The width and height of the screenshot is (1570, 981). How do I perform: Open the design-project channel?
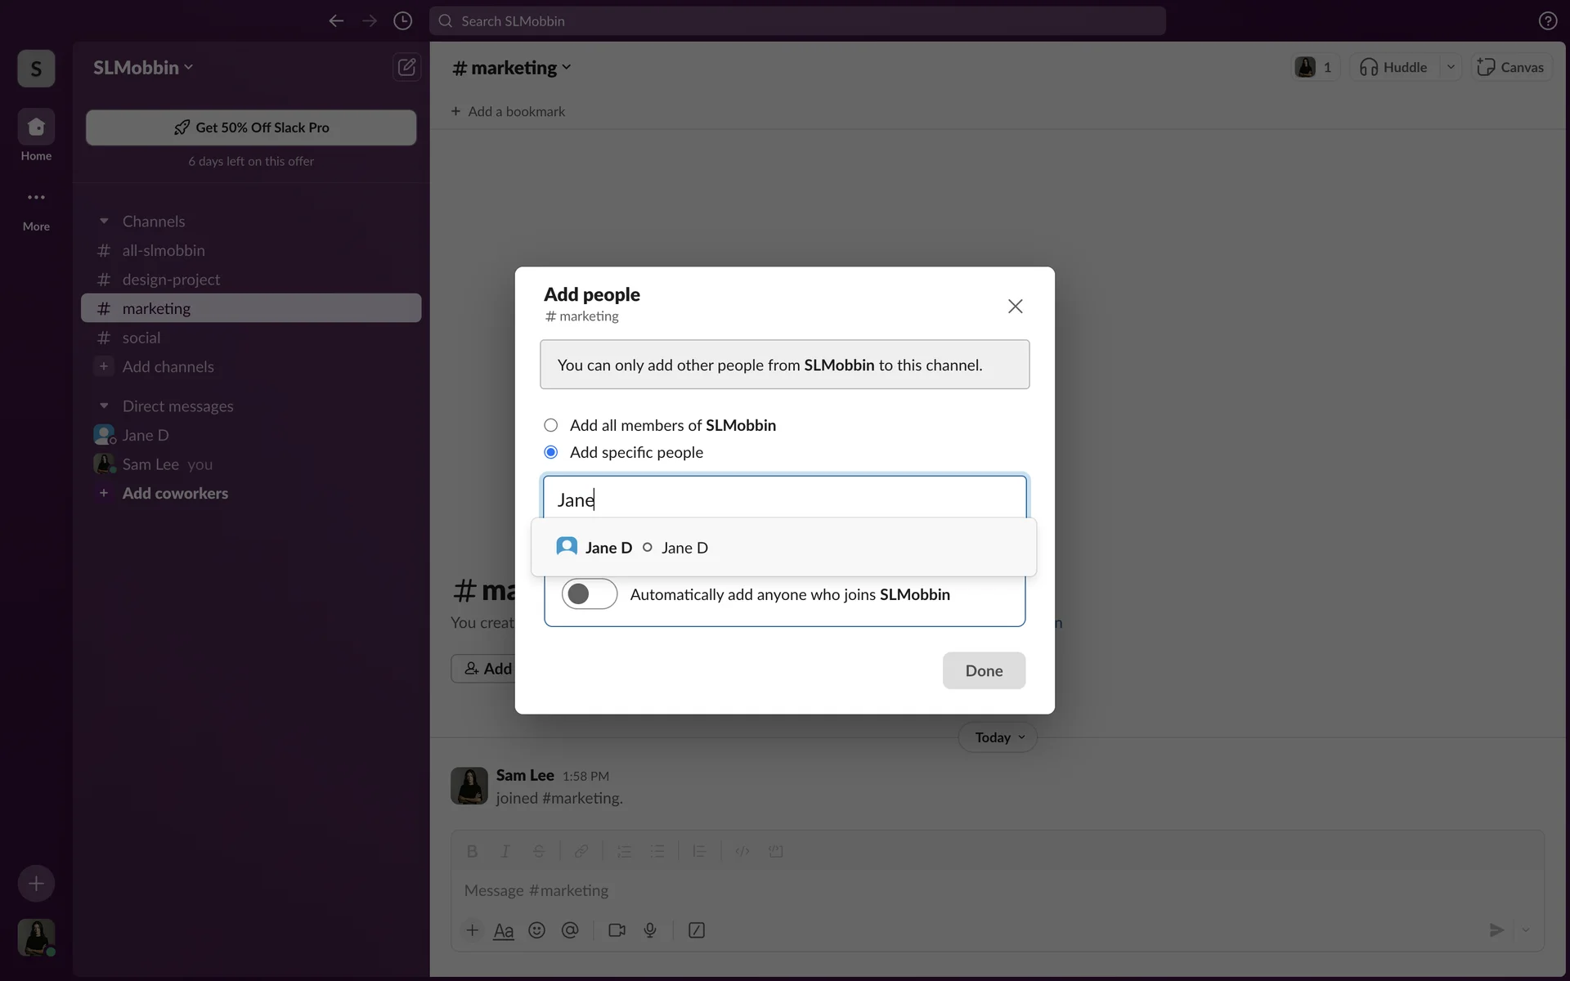click(171, 280)
